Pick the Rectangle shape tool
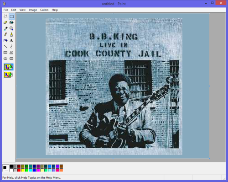Viewport: 228px width, 182px height. 5,53
